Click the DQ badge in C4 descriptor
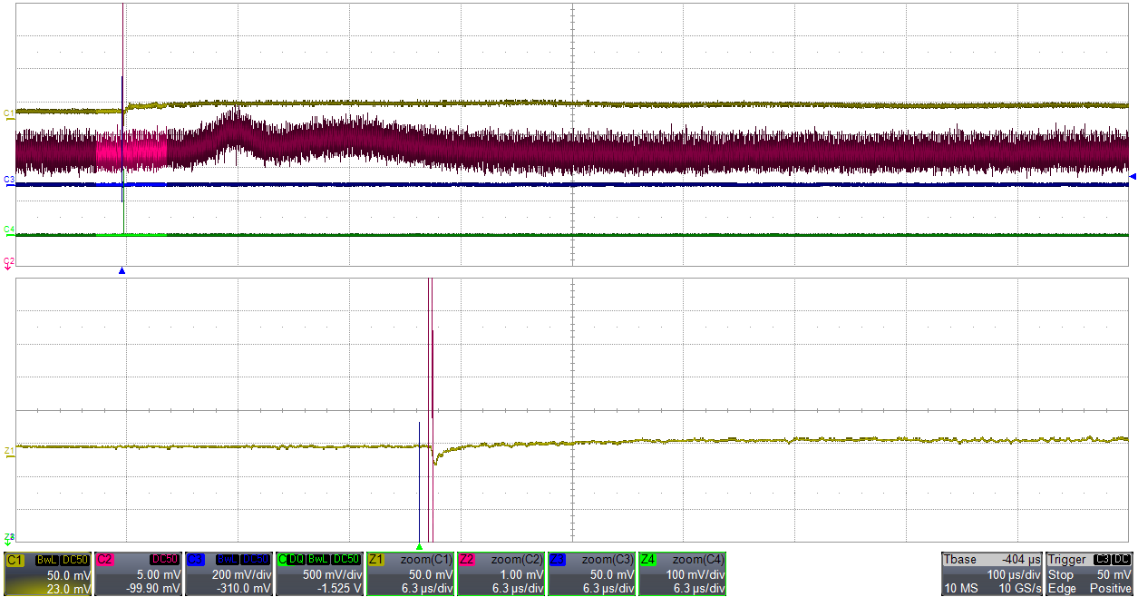The image size is (1138, 597). click(296, 561)
